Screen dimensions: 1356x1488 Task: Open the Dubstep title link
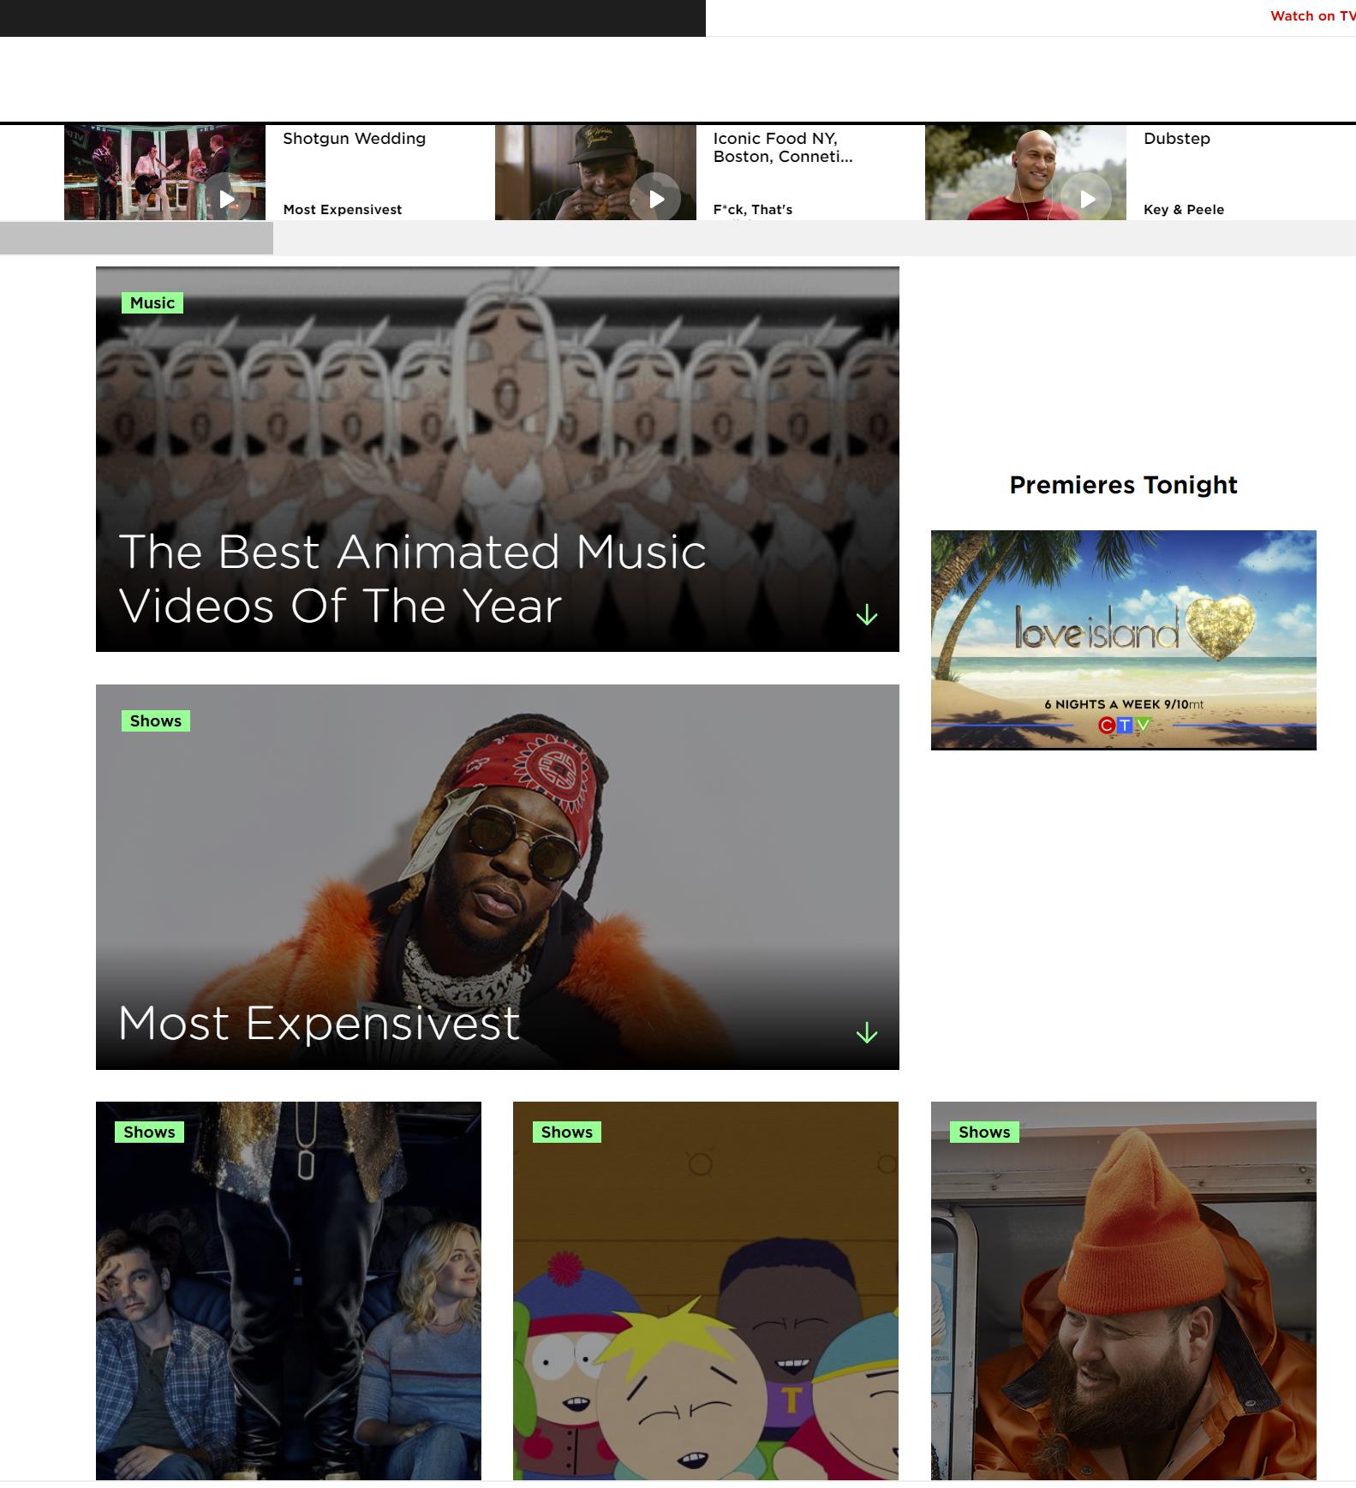coord(1177,139)
